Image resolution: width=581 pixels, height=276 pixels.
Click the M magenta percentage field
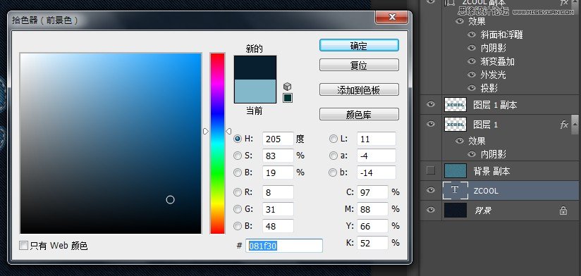pyautogui.click(x=373, y=209)
